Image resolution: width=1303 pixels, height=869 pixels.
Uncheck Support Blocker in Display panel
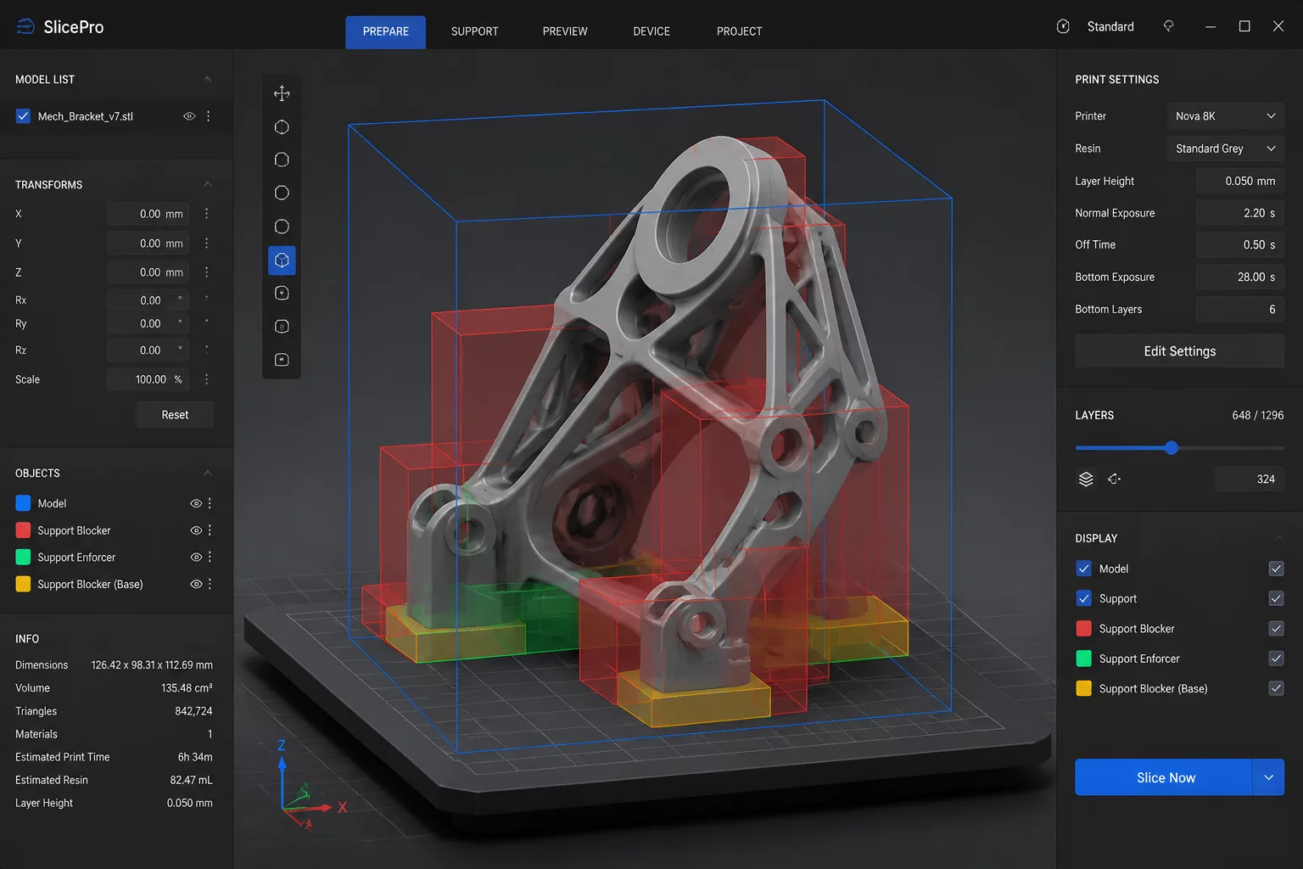pyautogui.click(x=1276, y=629)
